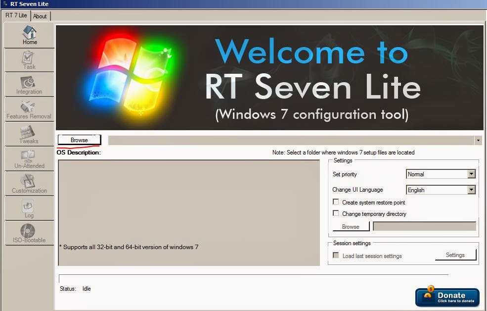
Task: Click the 'Session settings' group title
Action: point(352,243)
